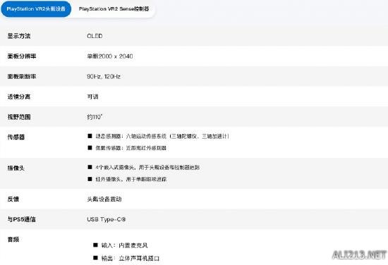
Task: Switch to PlayStation VR2 Sense控制器 tab
Action: (114, 9)
